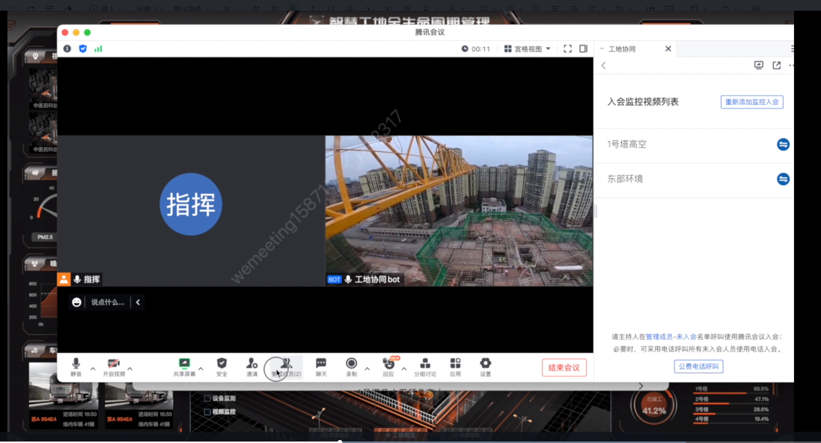Screen dimensions: 821x443
Task: Open the 聊天 chat panel
Action: click(x=321, y=367)
